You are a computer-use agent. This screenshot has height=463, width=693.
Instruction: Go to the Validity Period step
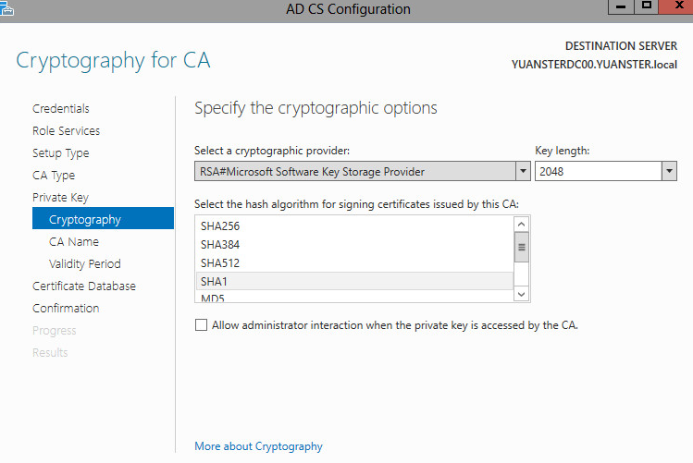tap(85, 264)
